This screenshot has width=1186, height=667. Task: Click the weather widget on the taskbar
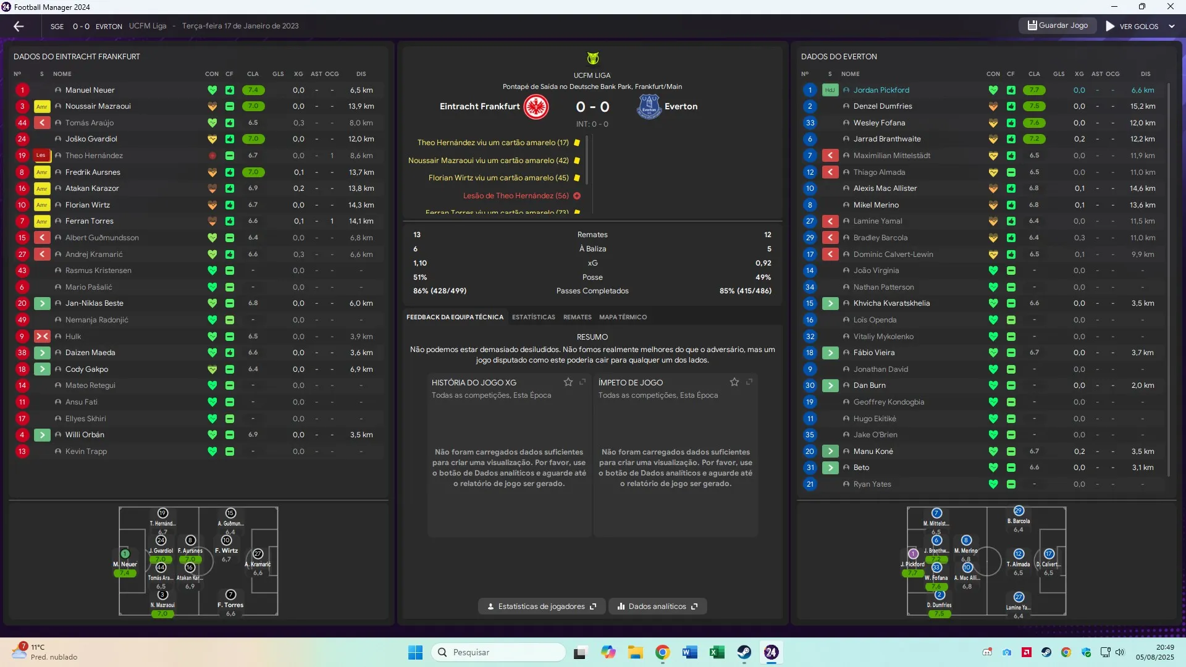click(44, 652)
